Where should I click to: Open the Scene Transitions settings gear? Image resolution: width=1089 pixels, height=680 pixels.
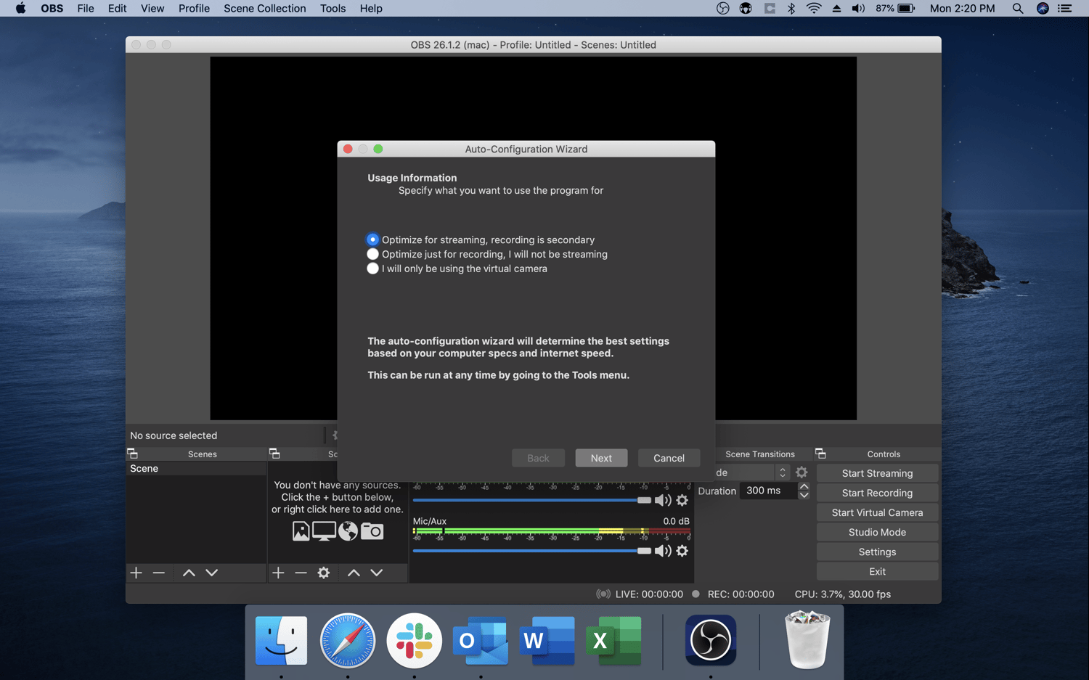pyautogui.click(x=802, y=472)
